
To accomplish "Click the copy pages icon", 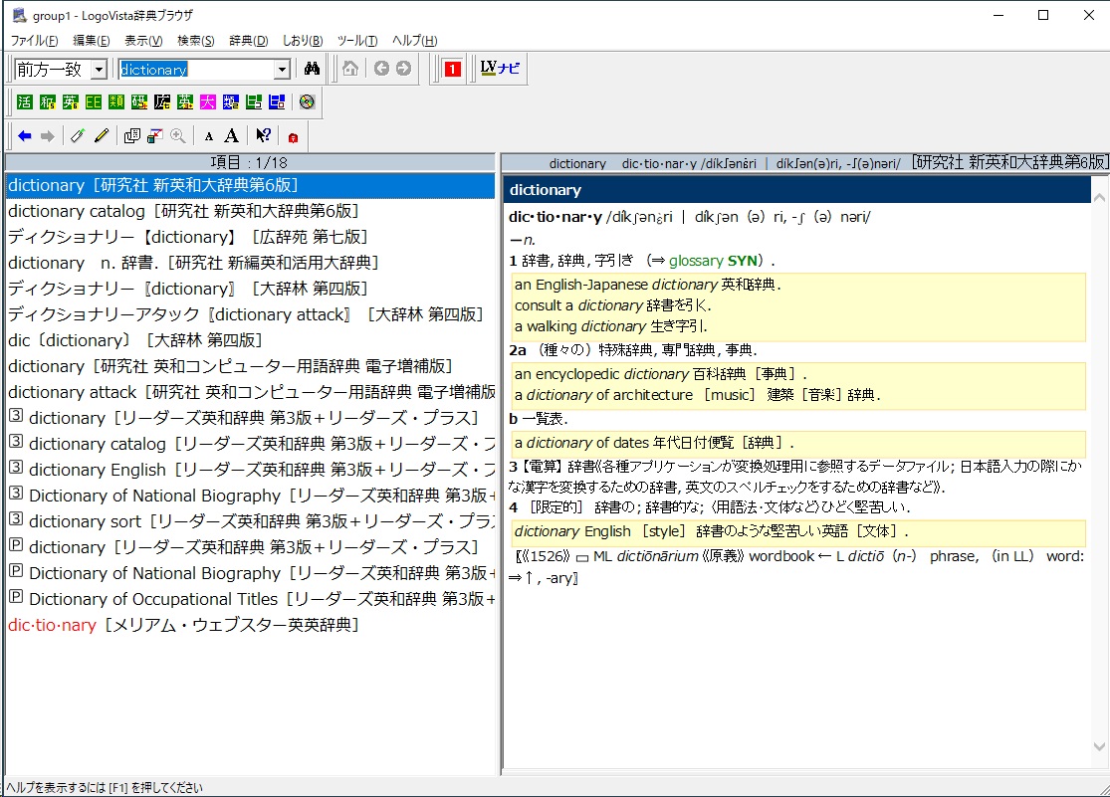I will tap(131, 136).
